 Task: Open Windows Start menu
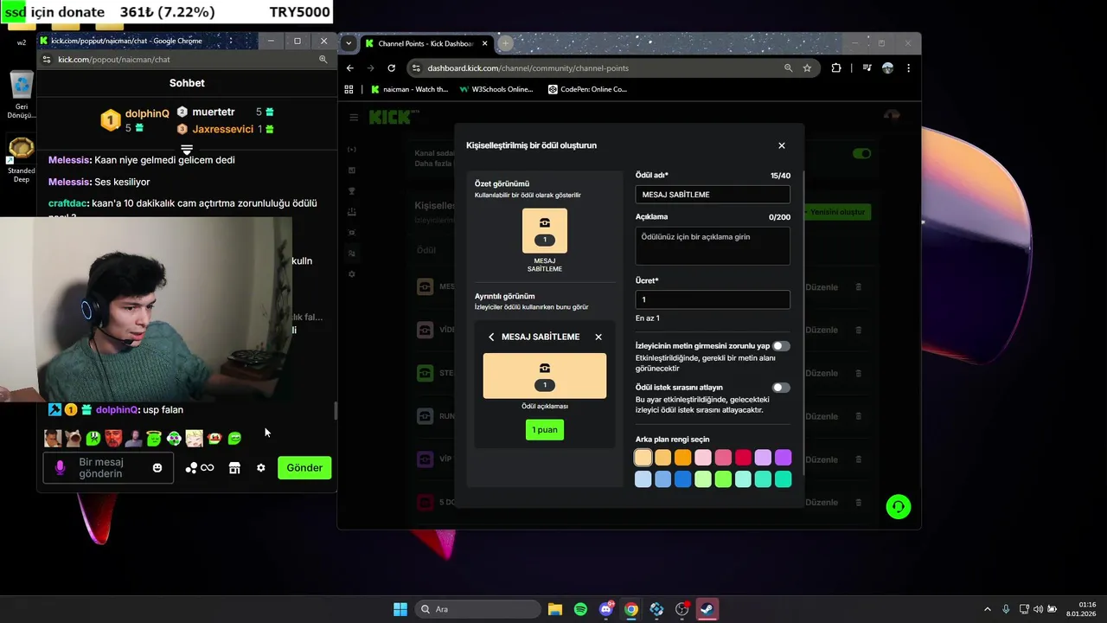pos(400,609)
